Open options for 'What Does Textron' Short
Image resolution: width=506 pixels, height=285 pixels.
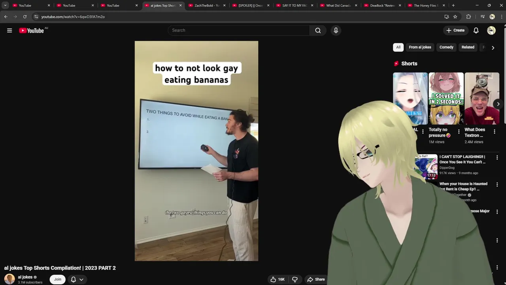click(x=494, y=131)
